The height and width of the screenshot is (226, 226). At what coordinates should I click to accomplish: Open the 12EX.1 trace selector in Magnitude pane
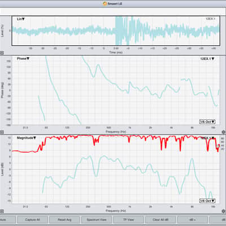coord(207,138)
